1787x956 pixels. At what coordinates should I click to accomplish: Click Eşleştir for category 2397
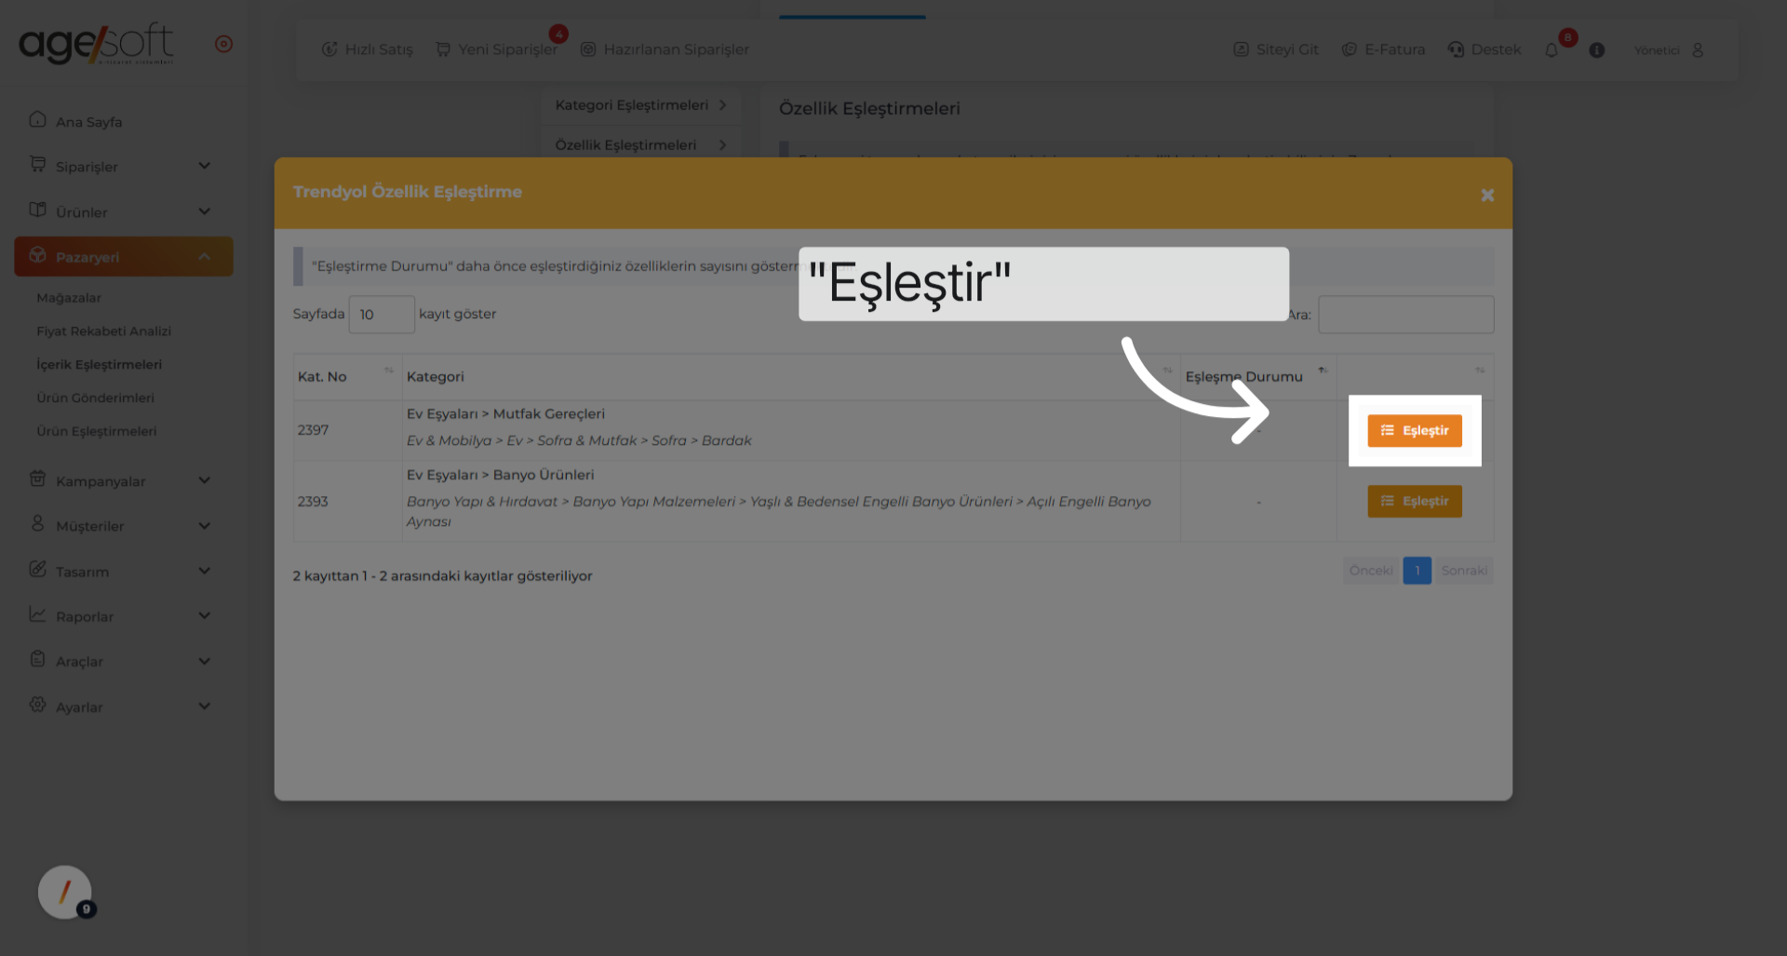click(1414, 431)
